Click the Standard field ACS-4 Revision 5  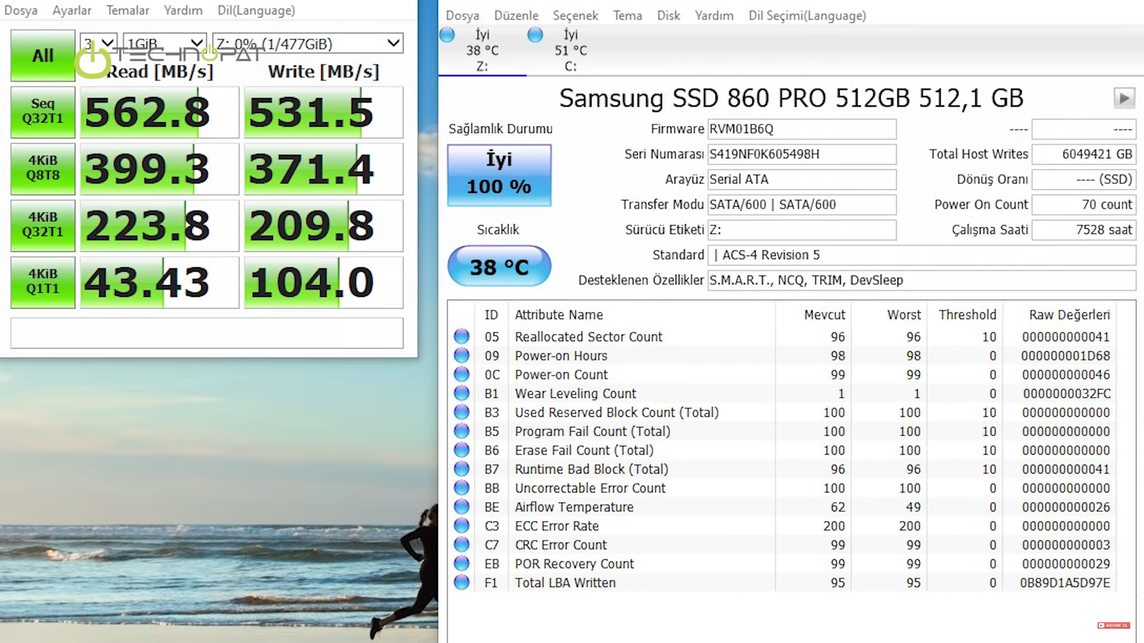click(x=922, y=255)
